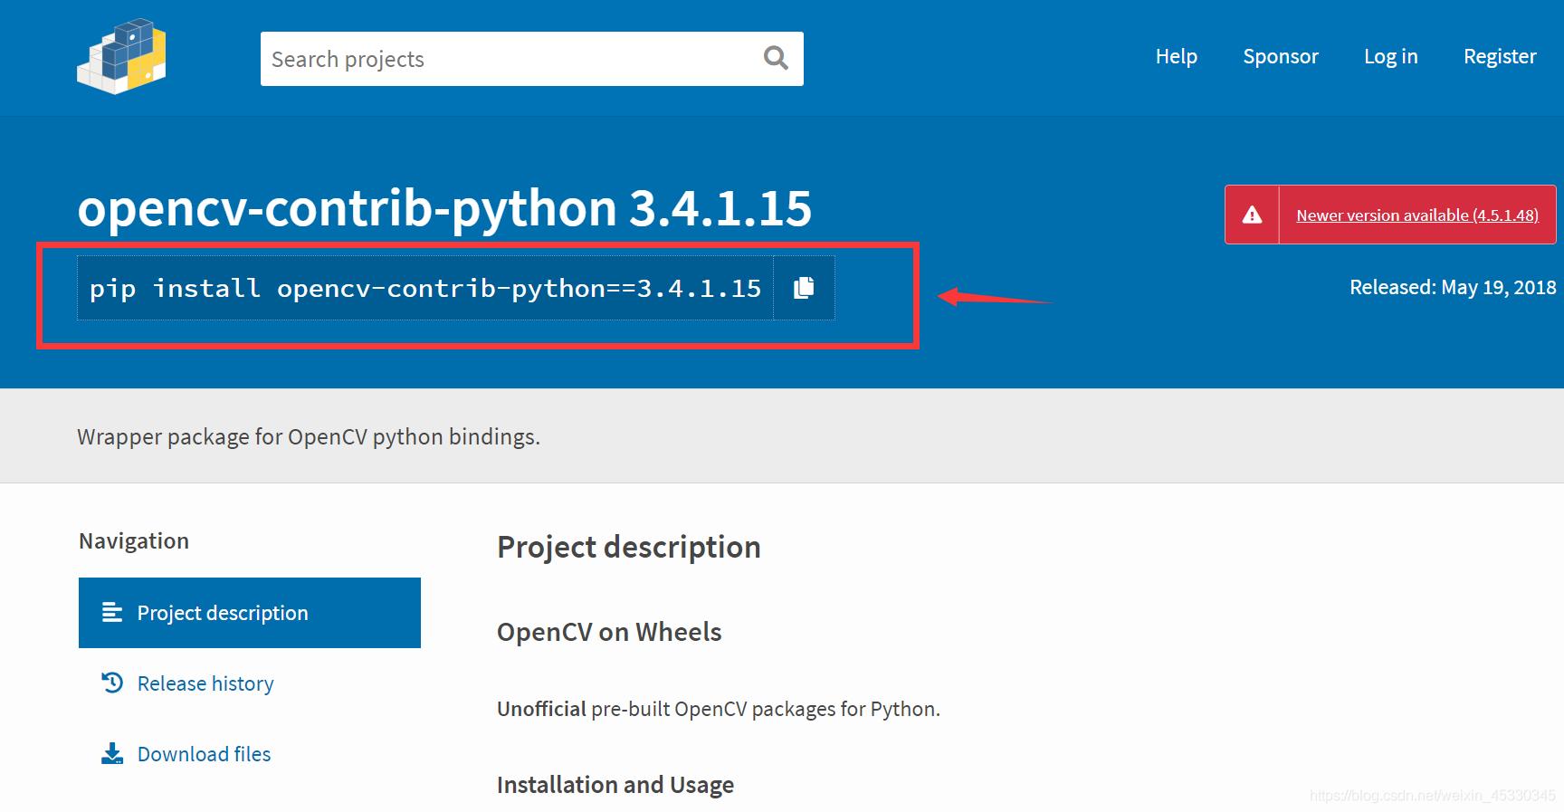Open Release history text link
This screenshot has width=1564, height=812.
[x=205, y=683]
